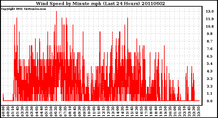Screen dimensions: 218x118
Task: Click the 14:35 time label
Action: click(122, 112)
